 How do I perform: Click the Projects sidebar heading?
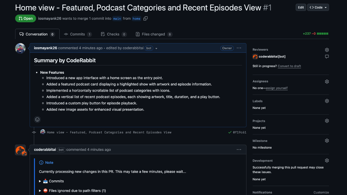coord(259,121)
